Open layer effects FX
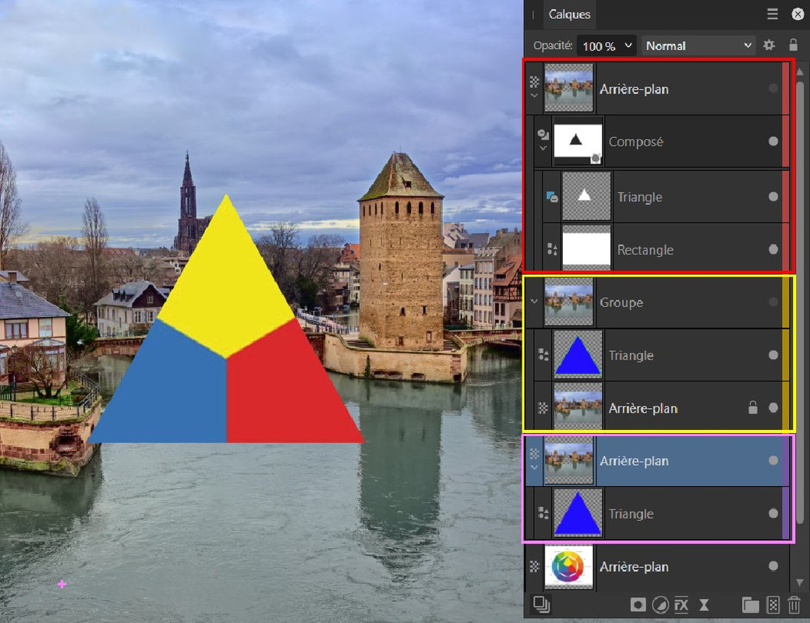Screen dimensions: 810x623 pos(681,604)
